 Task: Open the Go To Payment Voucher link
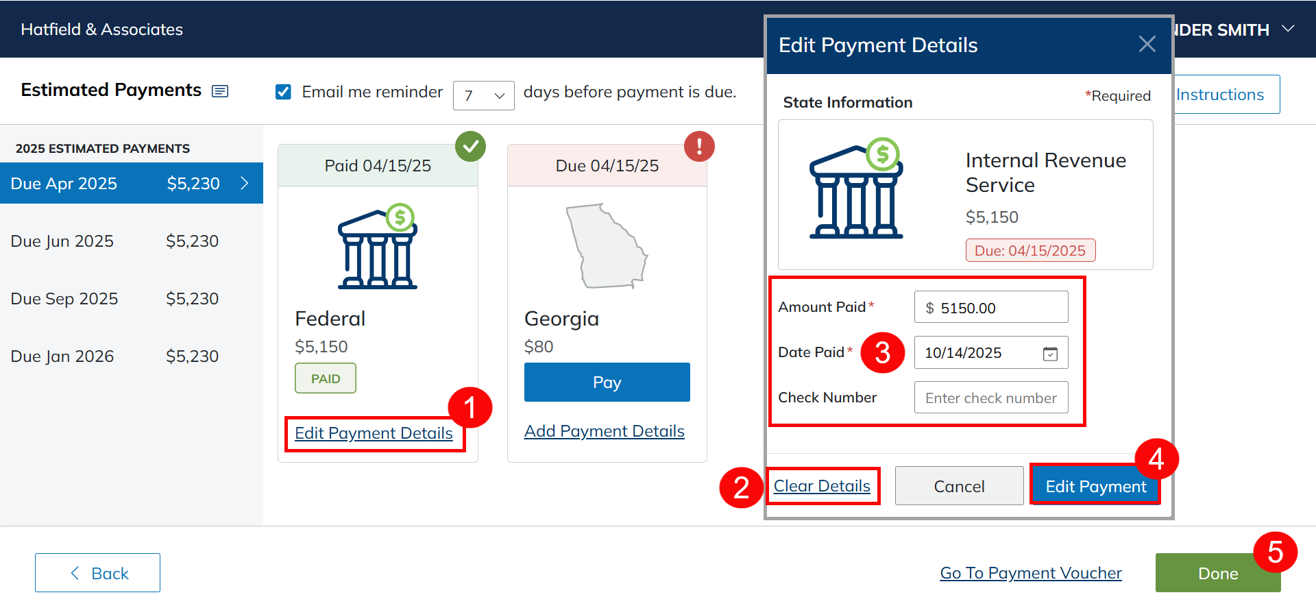[1030, 572]
